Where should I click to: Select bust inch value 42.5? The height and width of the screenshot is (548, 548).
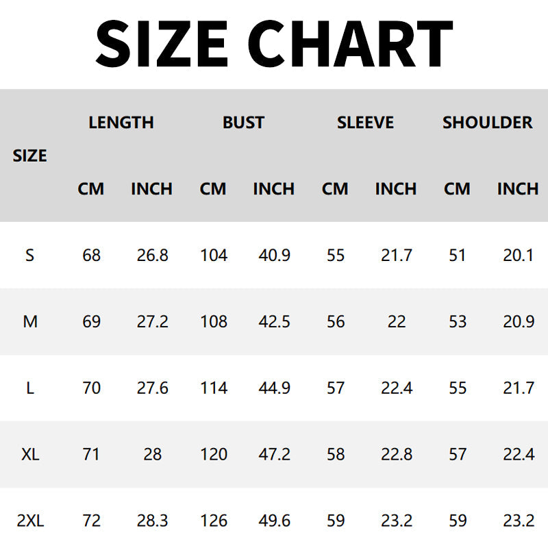pyautogui.click(x=275, y=321)
